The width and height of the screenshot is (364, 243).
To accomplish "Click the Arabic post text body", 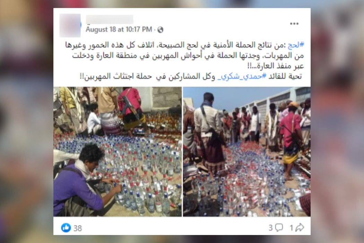I will point(184,61).
